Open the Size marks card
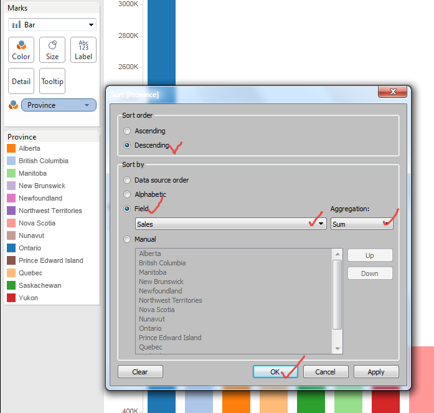The image size is (434, 413). tap(52, 50)
